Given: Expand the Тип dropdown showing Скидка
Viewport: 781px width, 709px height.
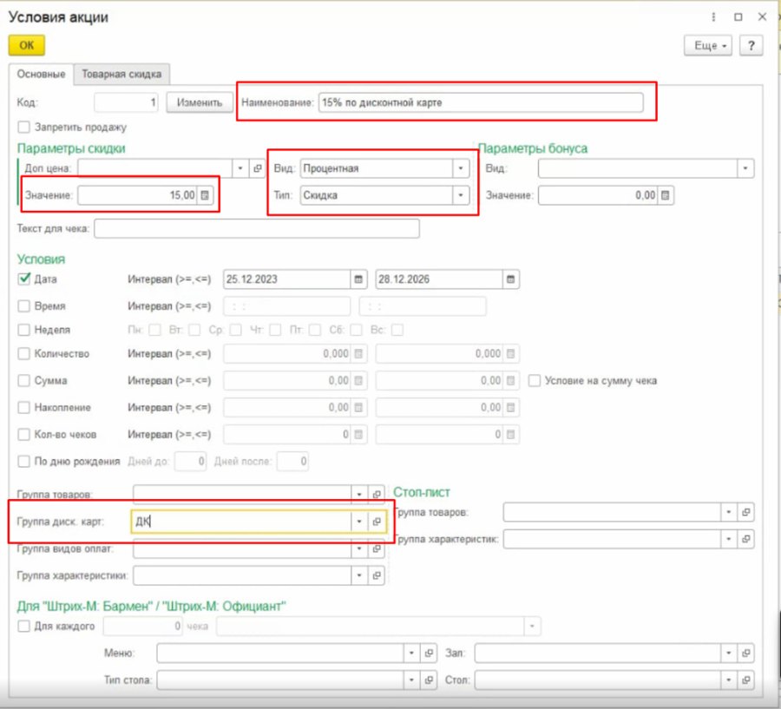Looking at the screenshot, I should coord(460,195).
